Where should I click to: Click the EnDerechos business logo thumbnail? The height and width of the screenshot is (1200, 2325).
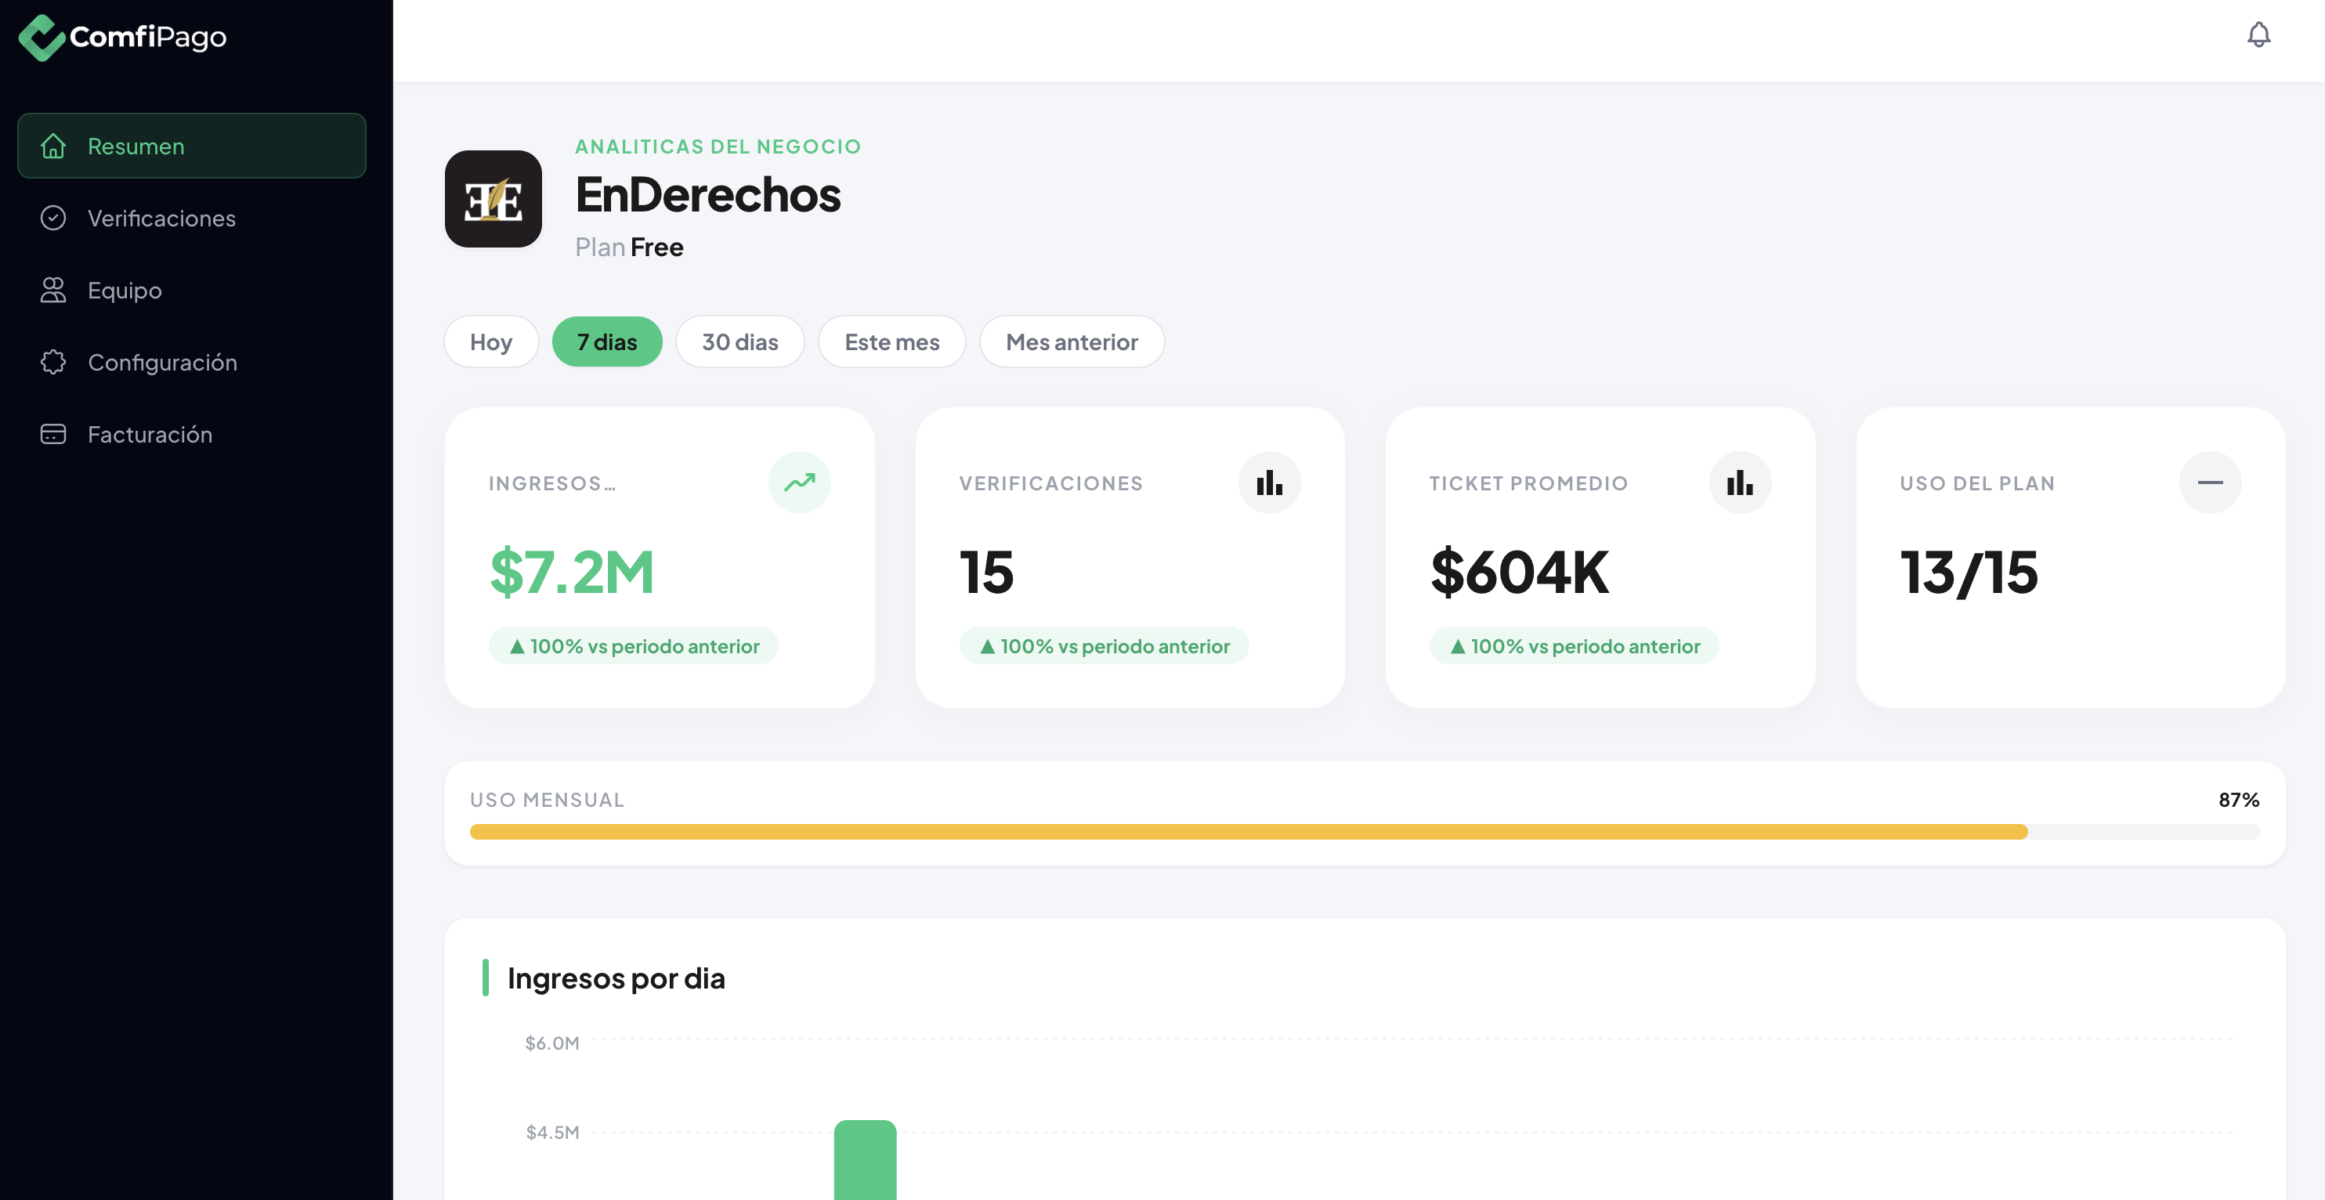[493, 198]
